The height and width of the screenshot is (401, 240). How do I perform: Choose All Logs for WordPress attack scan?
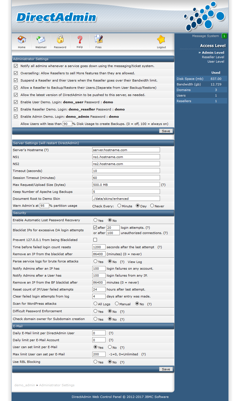(95, 304)
